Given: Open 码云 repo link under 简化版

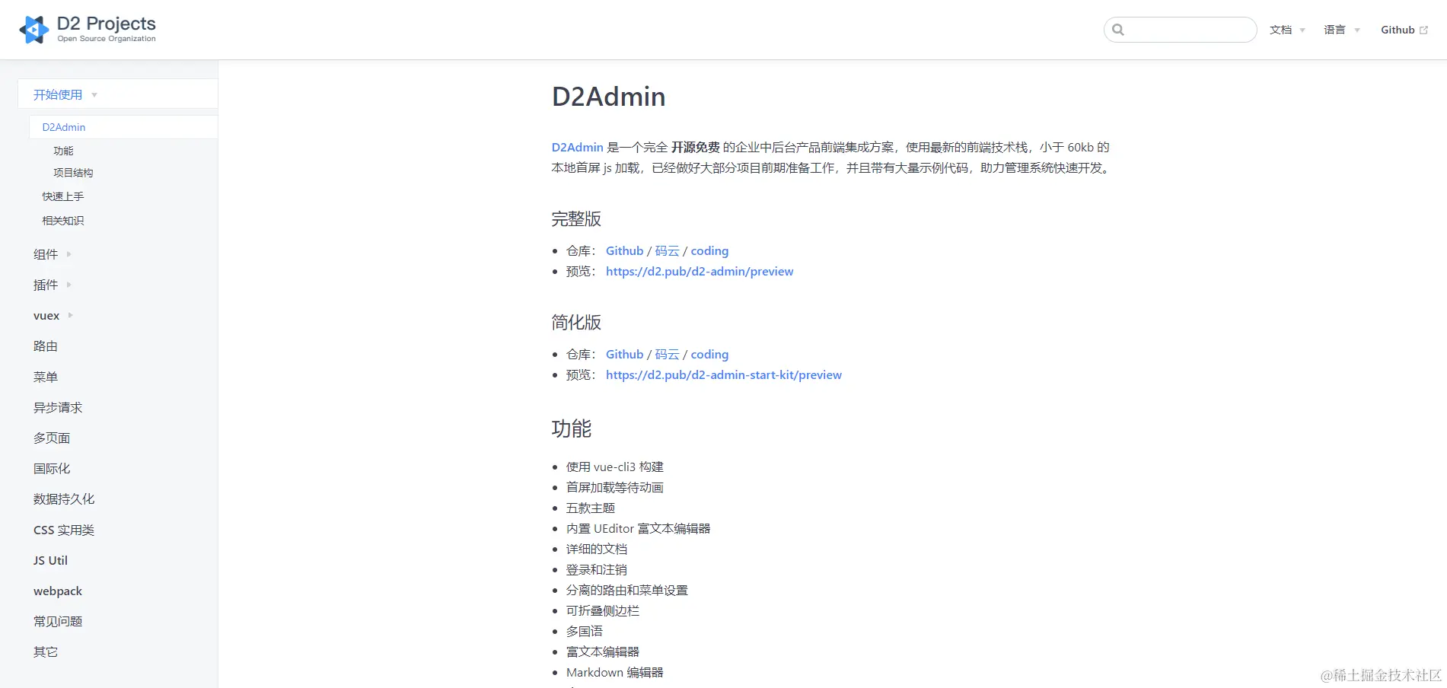Looking at the screenshot, I should (x=667, y=354).
